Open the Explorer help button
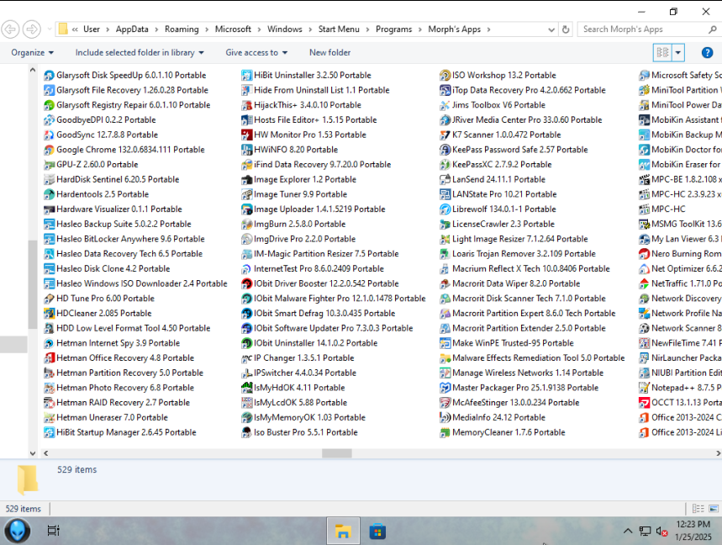 (707, 52)
